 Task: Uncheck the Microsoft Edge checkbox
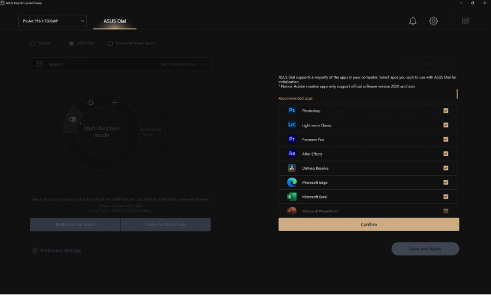446,182
